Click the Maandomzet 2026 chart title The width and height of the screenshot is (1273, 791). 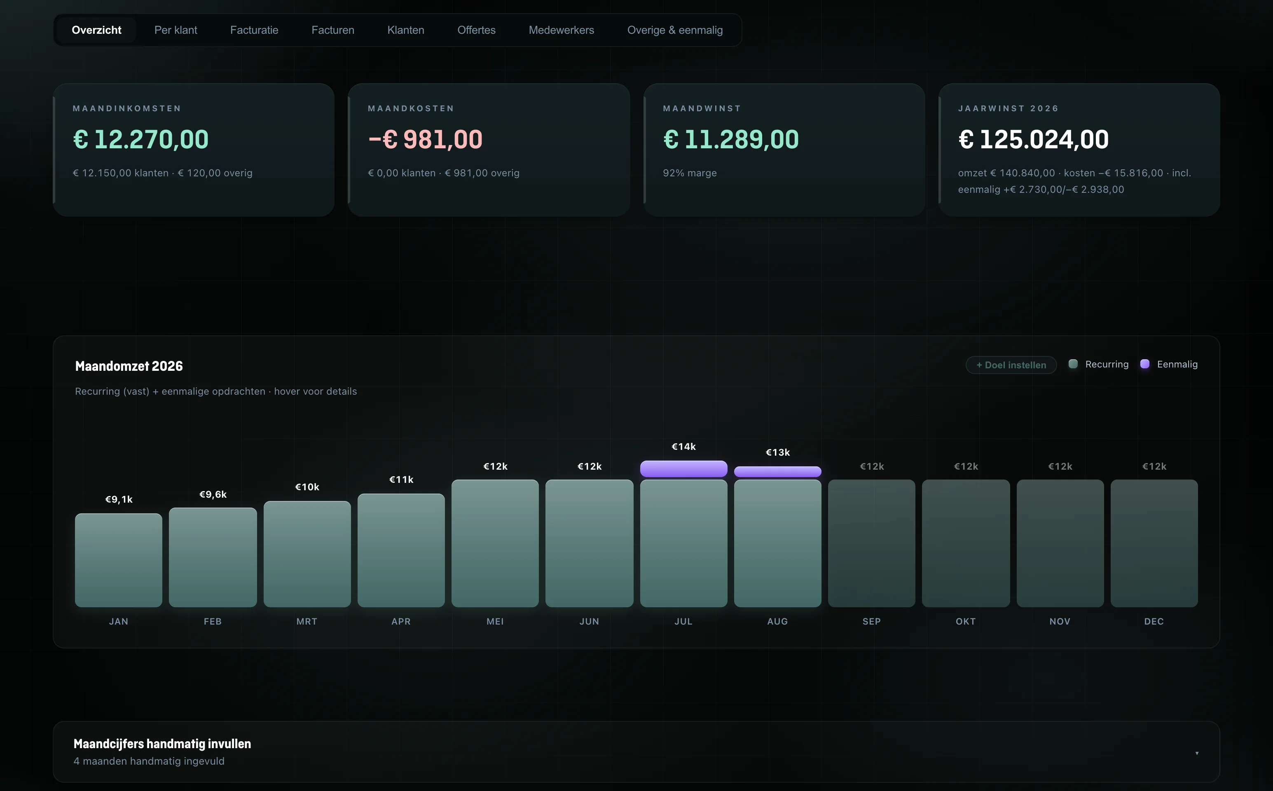coord(129,366)
